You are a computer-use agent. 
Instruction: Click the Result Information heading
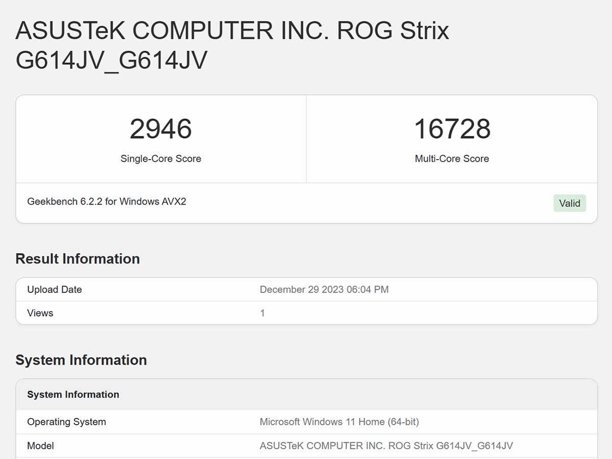(x=78, y=259)
